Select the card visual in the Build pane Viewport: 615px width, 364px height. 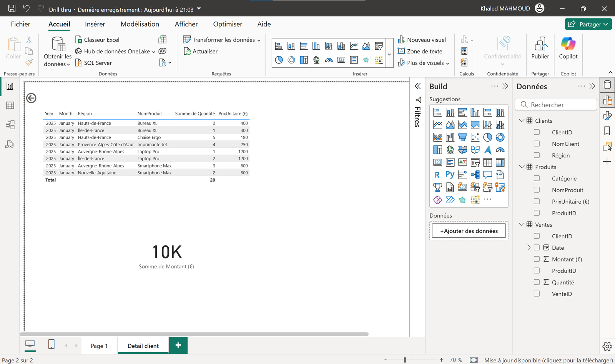point(437,162)
